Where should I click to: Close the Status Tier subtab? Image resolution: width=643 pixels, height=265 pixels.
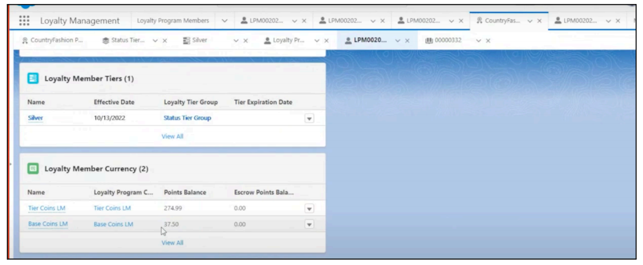click(x=165, y=41)
